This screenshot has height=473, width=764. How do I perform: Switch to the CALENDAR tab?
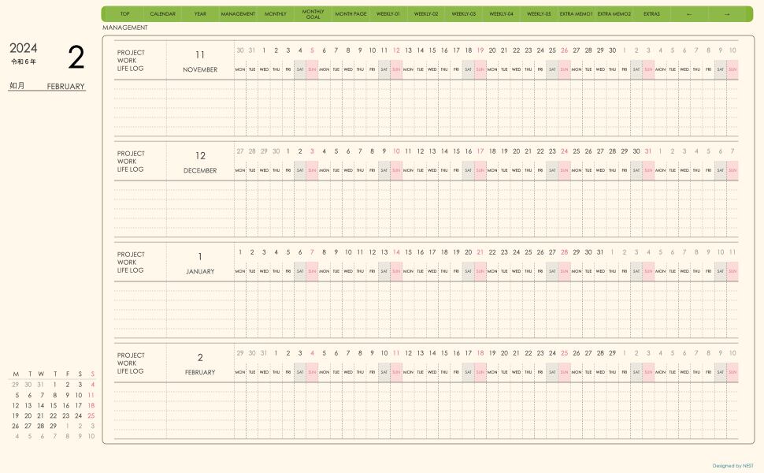click(162, 14)
